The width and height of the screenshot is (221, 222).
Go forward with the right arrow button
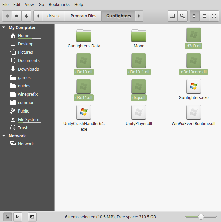click(17, 16)
